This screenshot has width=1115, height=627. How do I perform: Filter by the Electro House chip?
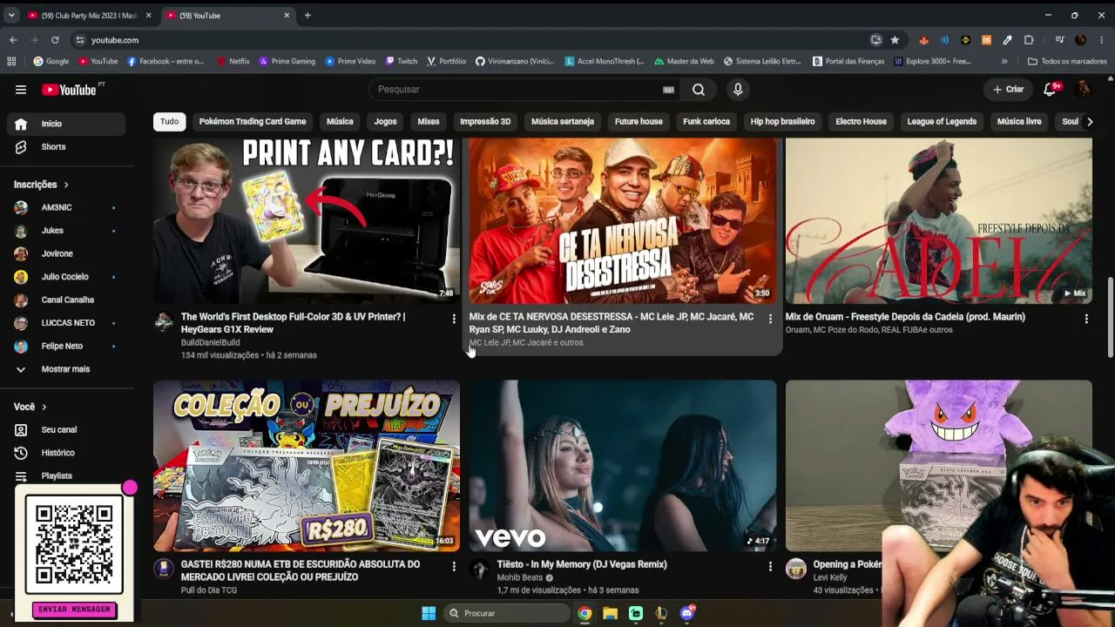[861, 122]
